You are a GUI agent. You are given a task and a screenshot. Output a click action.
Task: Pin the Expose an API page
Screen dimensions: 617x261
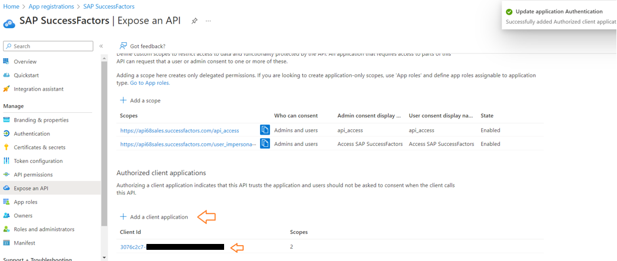point(194,21)
